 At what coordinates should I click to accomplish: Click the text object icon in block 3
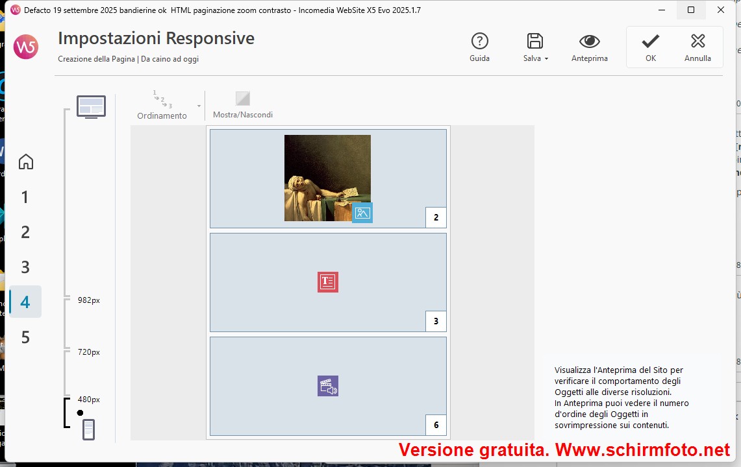[x=328, y=282]
